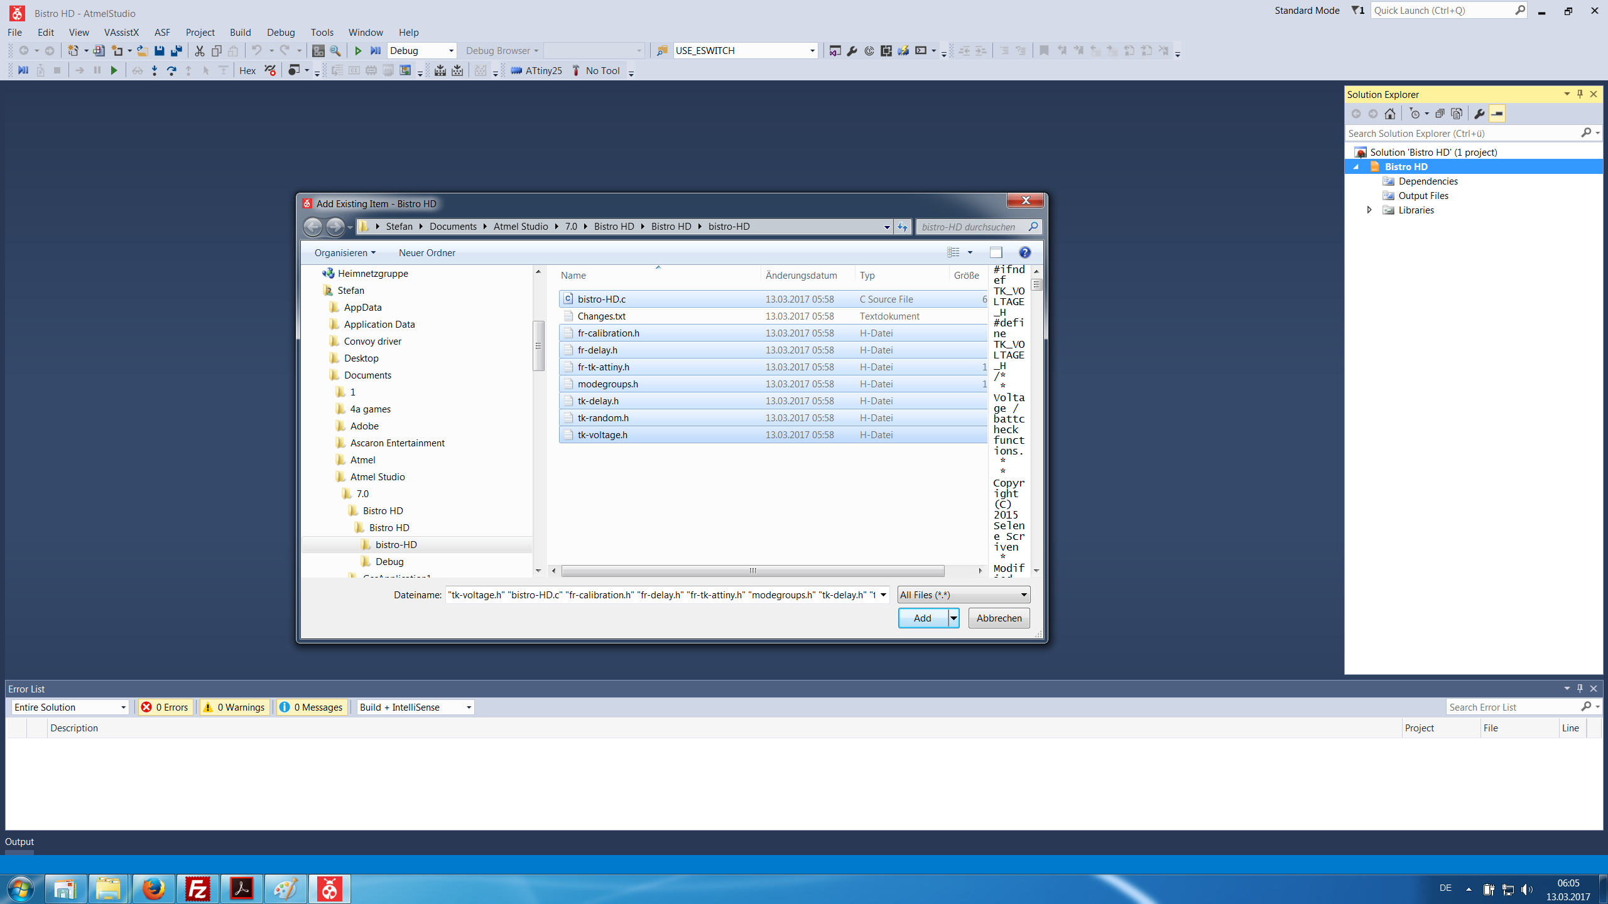Click the No Tool programmer button
Viewport: 1608px width, 904px height.
coord(596,70)
